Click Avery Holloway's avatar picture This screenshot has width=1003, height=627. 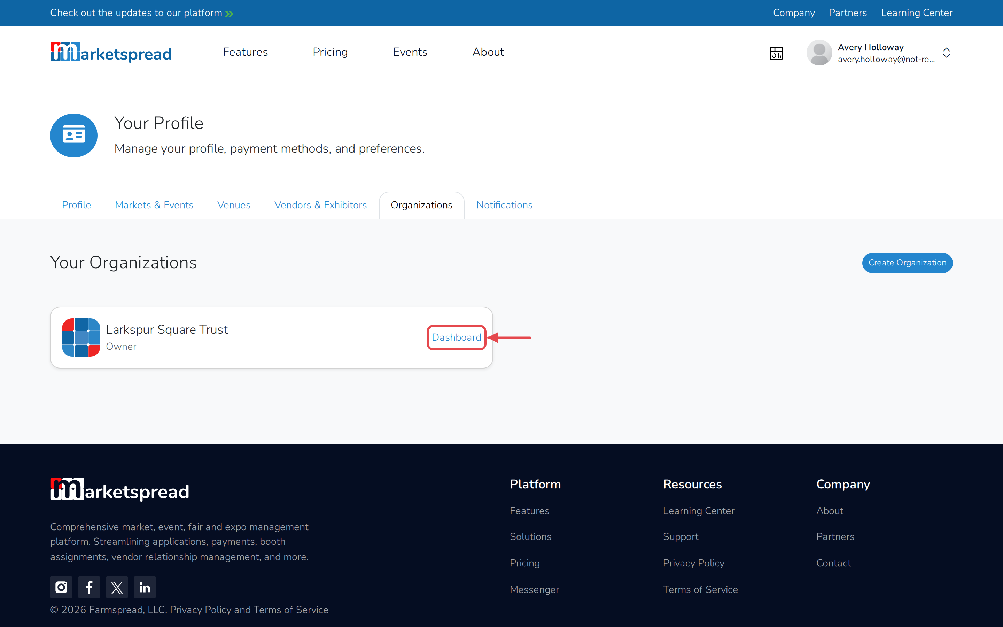[819, 53]
